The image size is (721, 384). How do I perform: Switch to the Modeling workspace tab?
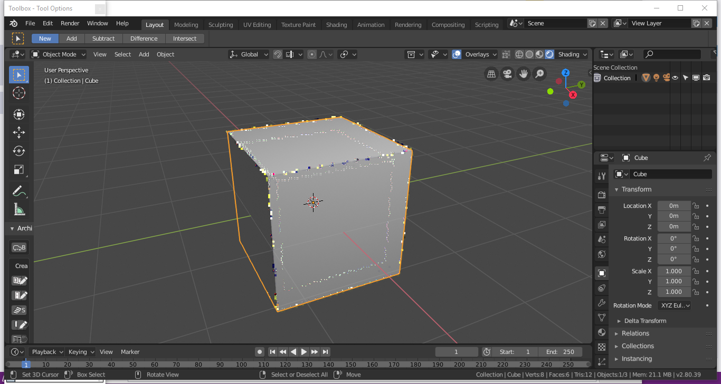186,25
